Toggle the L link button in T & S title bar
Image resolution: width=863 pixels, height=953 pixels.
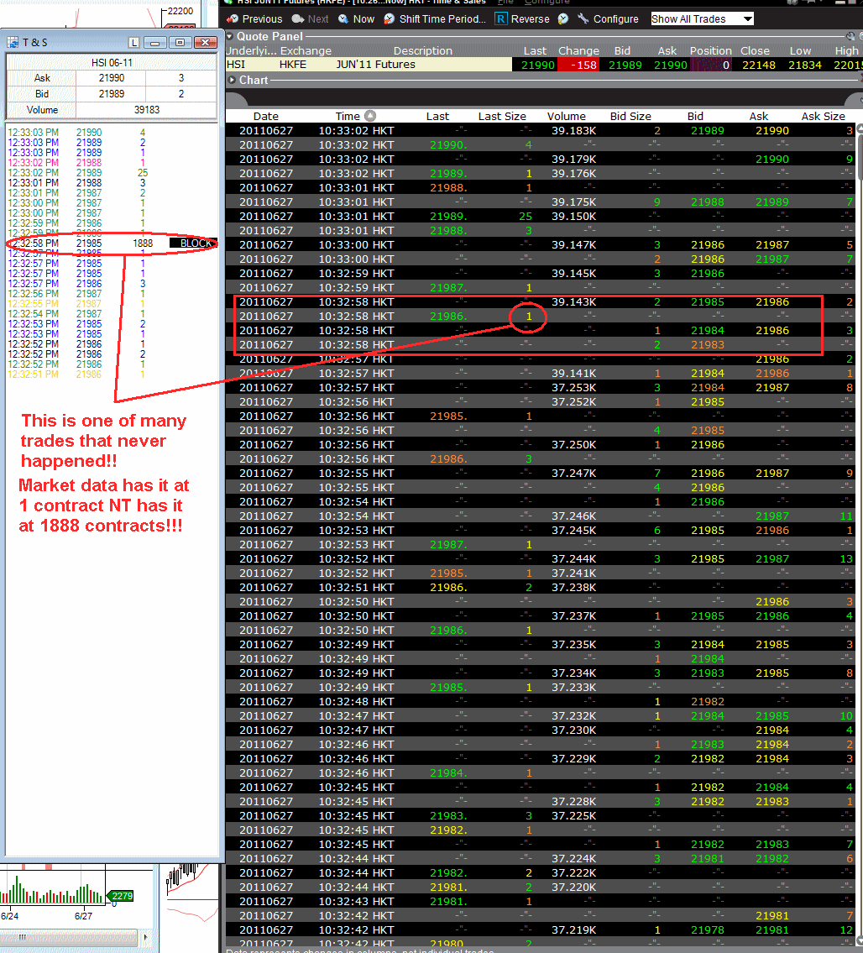(x=134, y=43)
